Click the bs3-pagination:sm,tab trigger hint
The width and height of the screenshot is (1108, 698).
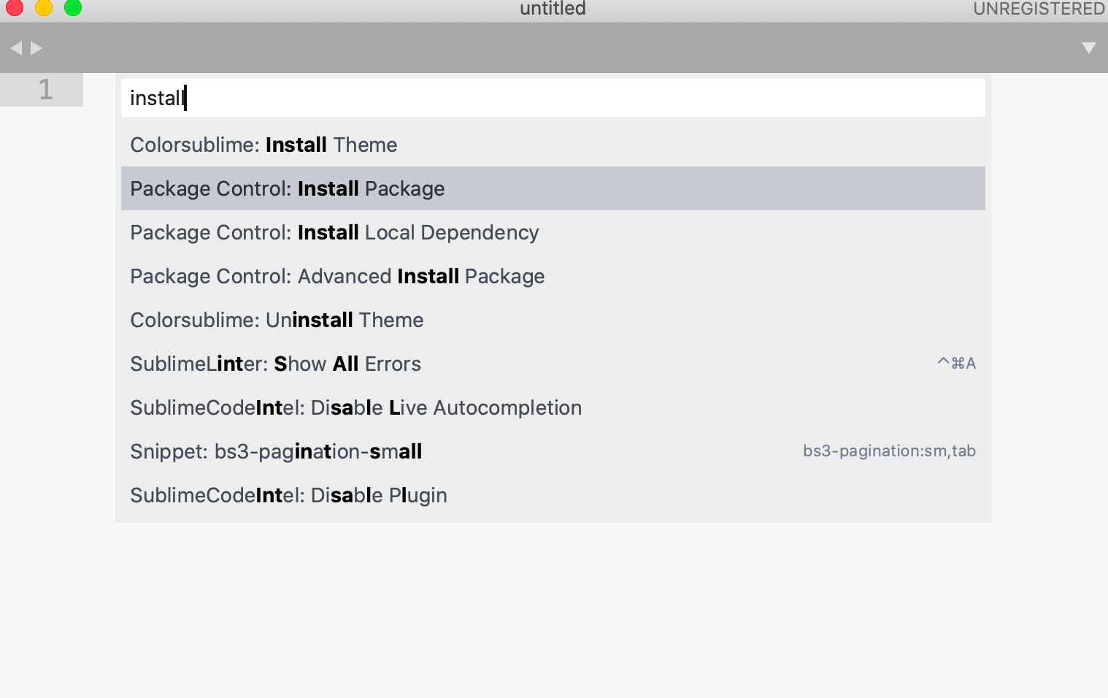pyautogui.click(x=889, y=451)
